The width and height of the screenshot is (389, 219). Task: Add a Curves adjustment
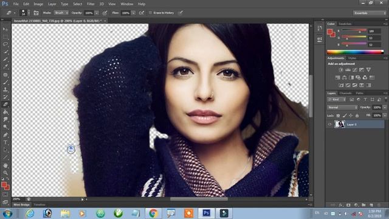(x=355, y=70)
